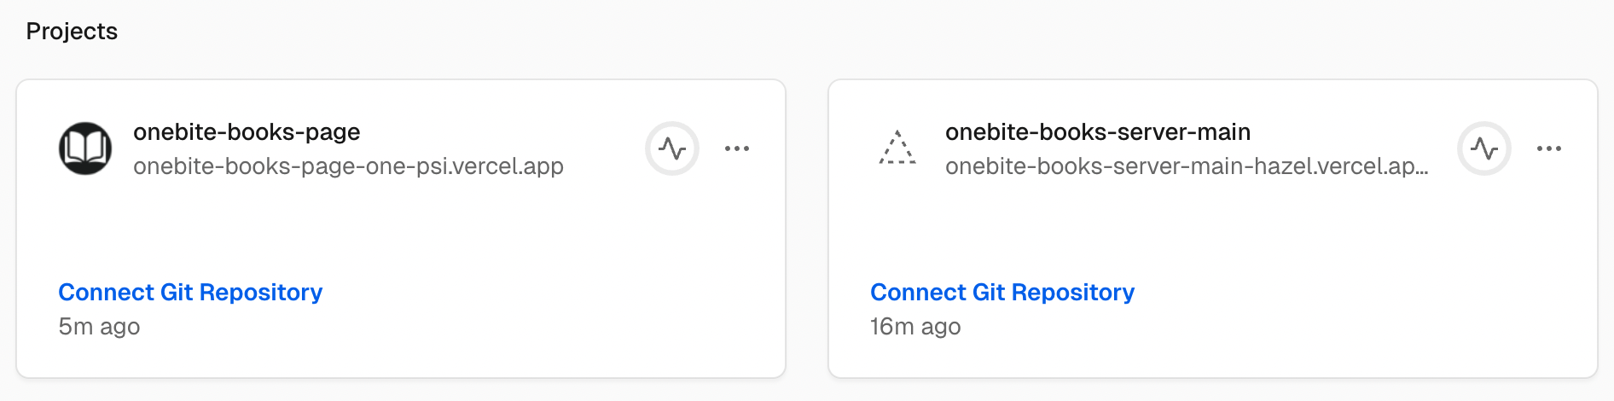Open activity pulse icon for onebite-books-server-main
Viewport: 1614px width, 401px height.
click(1484, 148)
